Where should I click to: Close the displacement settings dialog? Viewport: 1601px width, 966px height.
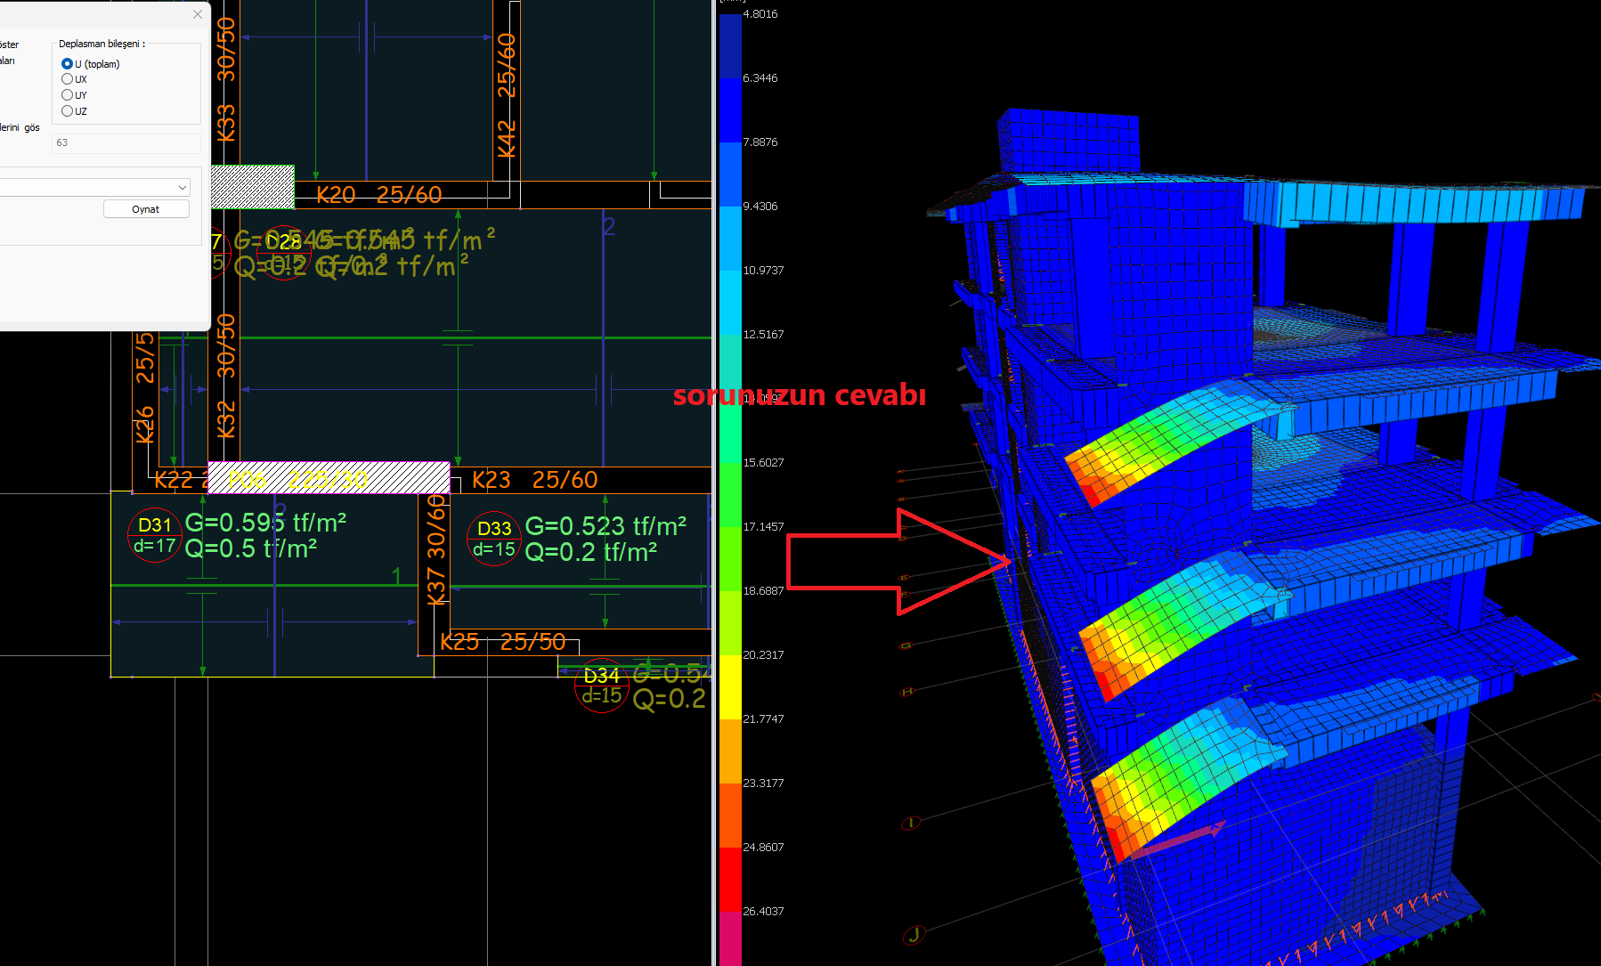(x=198, y=14)
